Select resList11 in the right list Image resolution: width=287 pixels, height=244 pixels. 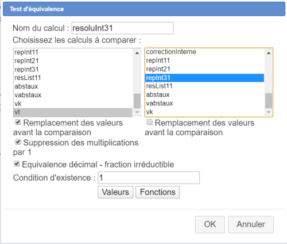pos(204,86)
